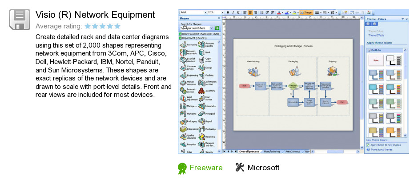Click the Font Color A icon
Viewport: 418px width, 188px height.
click(x=279, y=12)
